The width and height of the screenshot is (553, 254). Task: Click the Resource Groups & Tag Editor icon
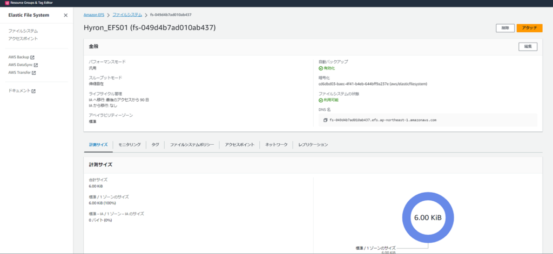[x=7, y=3]
